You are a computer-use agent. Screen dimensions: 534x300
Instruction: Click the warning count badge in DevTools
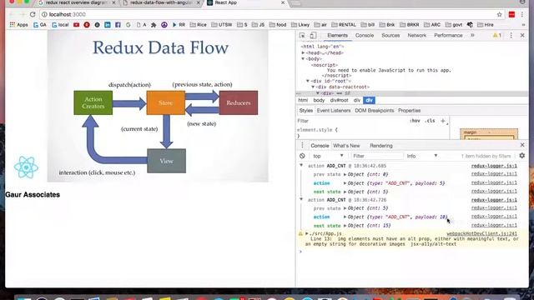[497, 35]
